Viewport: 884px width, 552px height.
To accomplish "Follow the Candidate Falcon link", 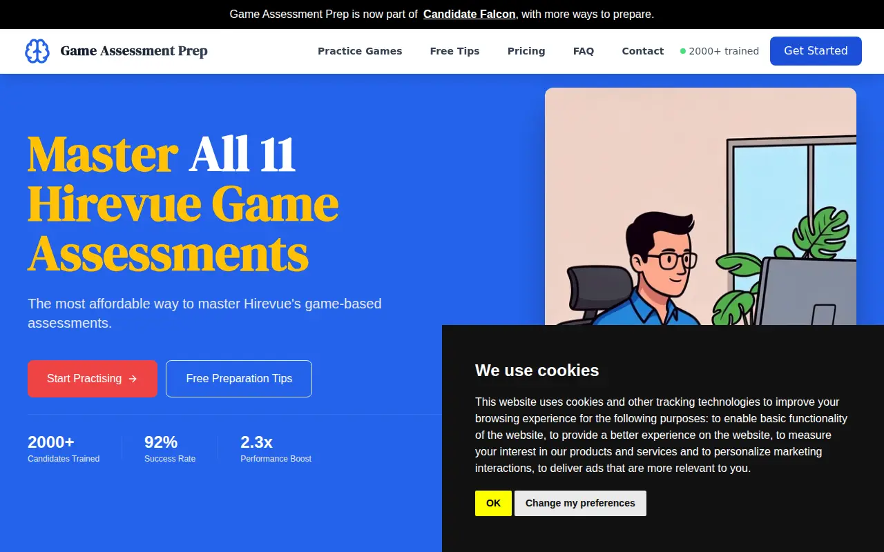I will [469, 14].
